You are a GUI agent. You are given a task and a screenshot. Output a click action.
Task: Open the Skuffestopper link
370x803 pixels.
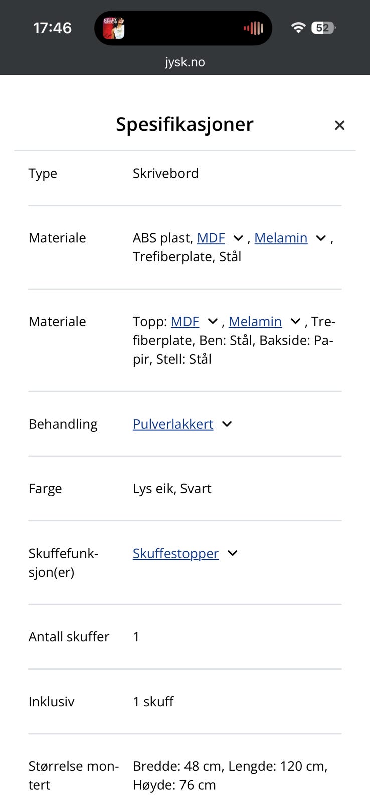pyautogui.click(x=176, y=553)
